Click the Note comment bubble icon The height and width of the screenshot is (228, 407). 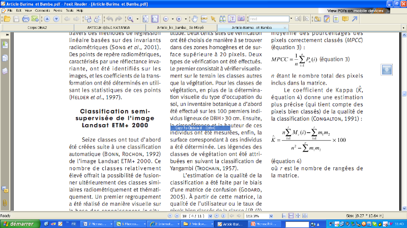(x=345, y=19)
